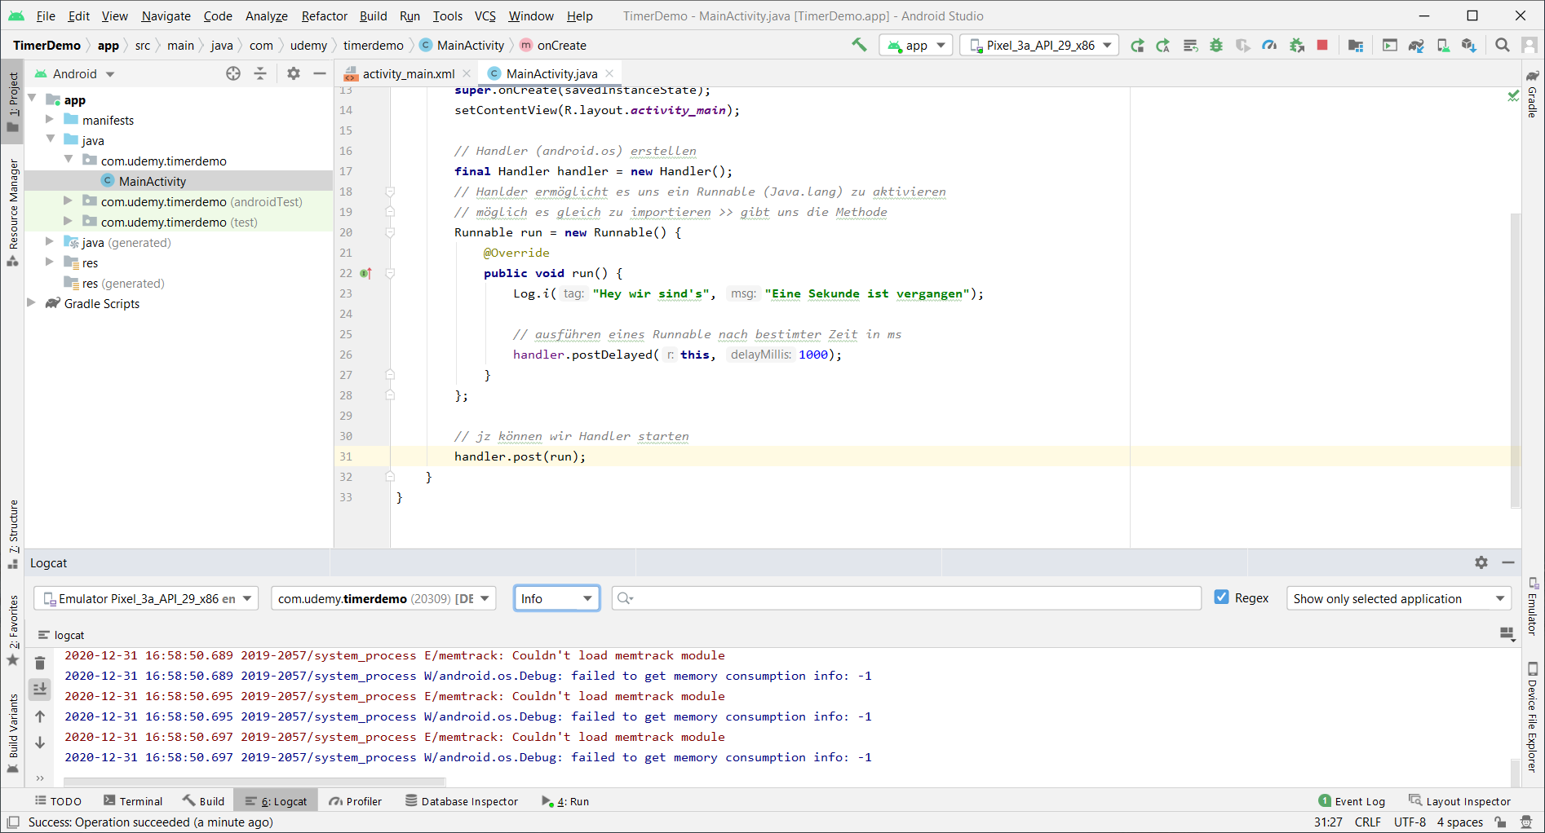
Task: Click the UTF-8 encoding in status bar
Action: point(1410,822)
